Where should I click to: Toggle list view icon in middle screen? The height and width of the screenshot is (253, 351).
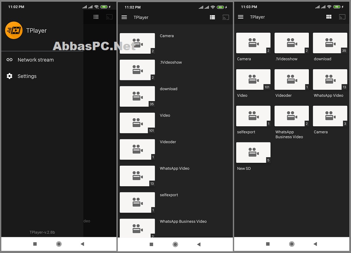[212, 17]
